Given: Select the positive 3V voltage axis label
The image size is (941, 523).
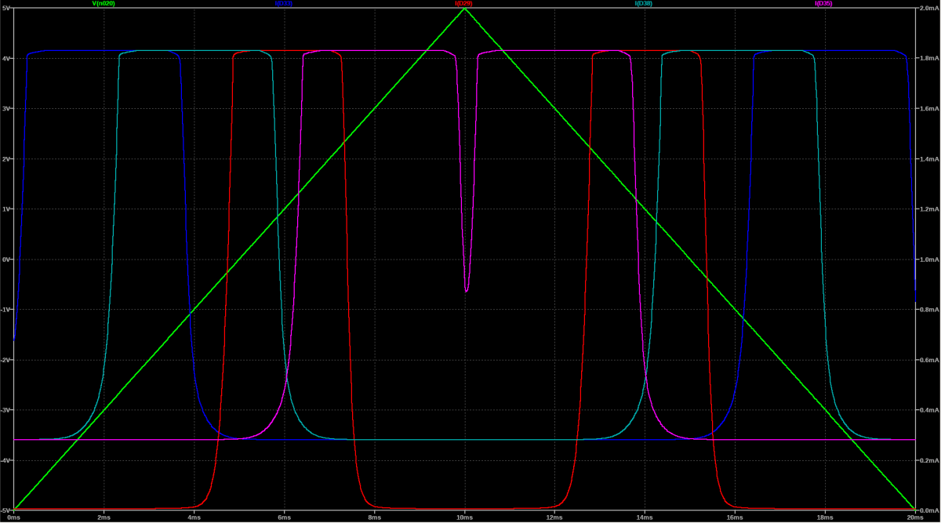Looking at the screenshot, I should tap(6, 108).
